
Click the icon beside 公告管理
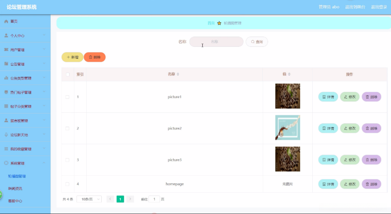[6, 64]
